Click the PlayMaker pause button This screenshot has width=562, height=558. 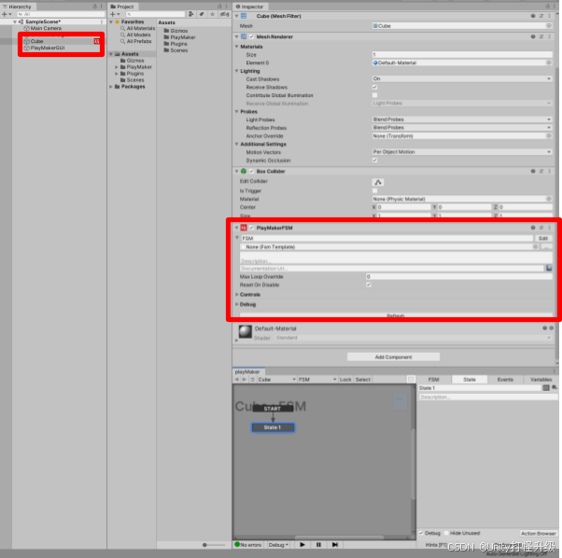point(318,544)
